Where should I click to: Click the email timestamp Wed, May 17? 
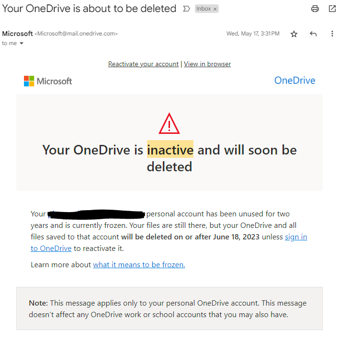click(253, 34)
